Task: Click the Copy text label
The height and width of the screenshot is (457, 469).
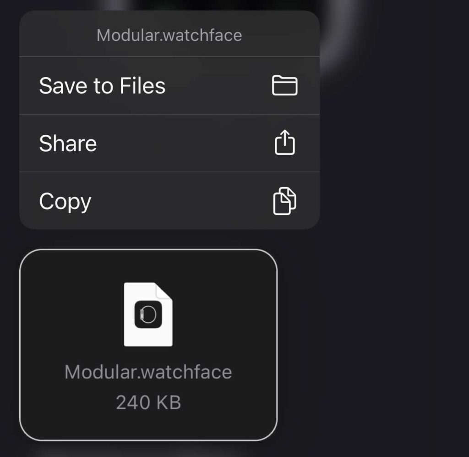Action: [x=65, y=202]
